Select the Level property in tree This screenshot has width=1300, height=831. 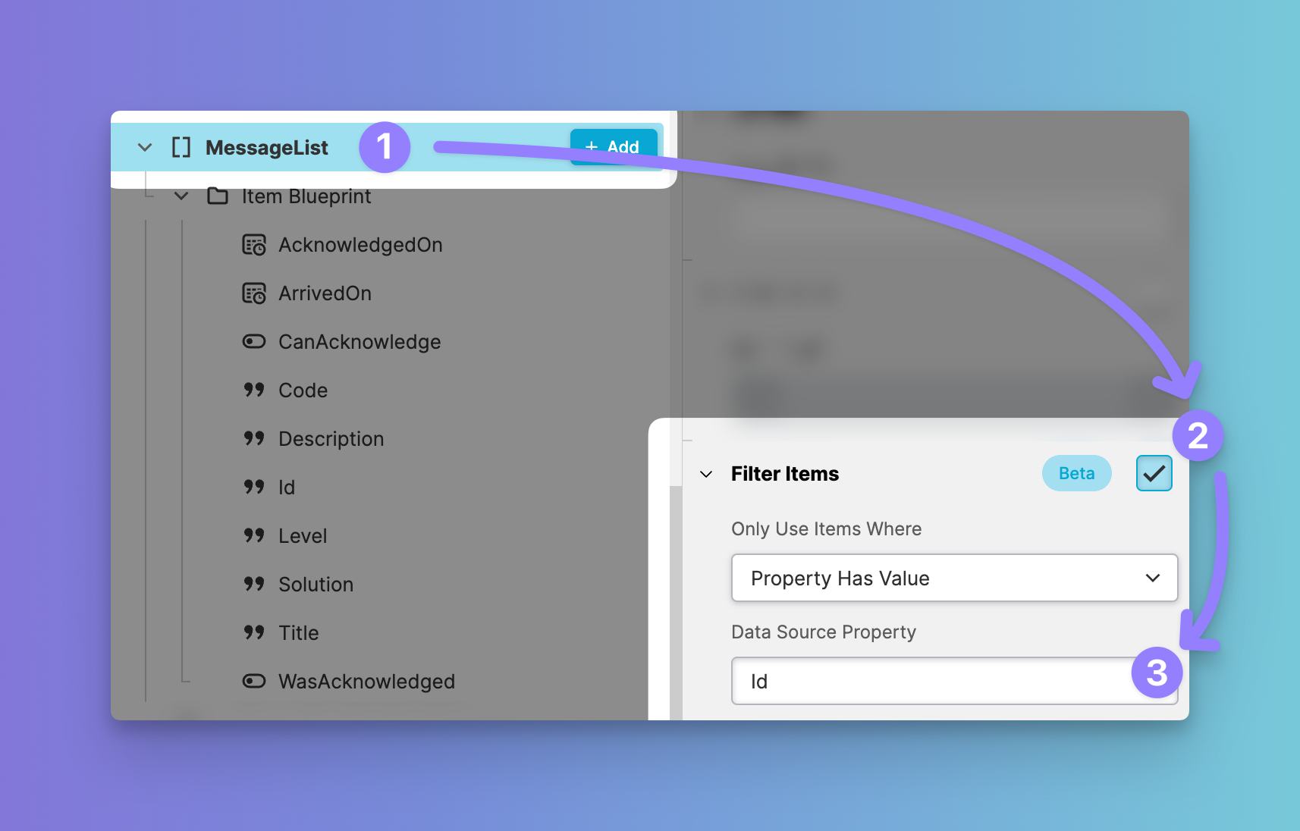[x=303, y=536]
